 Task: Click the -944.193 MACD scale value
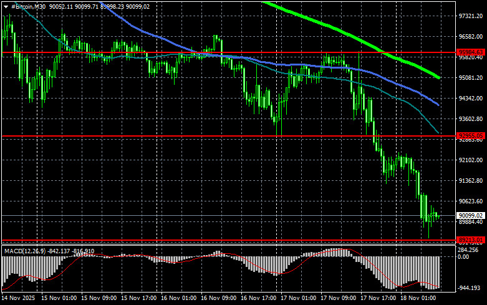tap(467, 289)
